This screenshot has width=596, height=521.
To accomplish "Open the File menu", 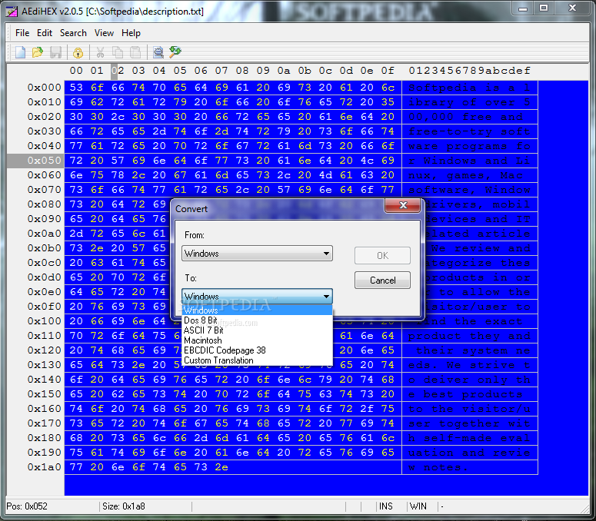I will 22,33.
